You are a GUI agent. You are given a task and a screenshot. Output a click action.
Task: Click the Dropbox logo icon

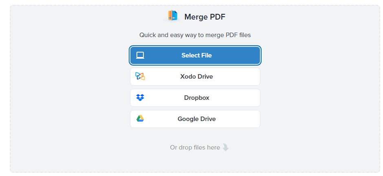point(140,98)
